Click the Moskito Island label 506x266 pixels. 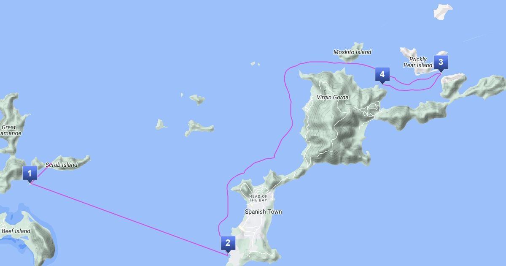click(353, 52)
